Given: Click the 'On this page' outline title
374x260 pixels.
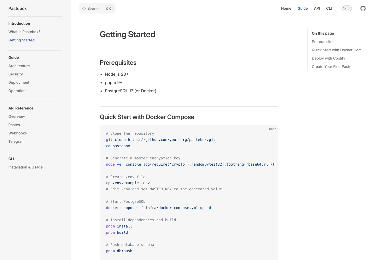Looking at the screenshot, I should coord(323,33).
